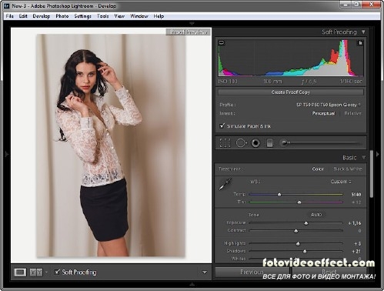Open the Settings menu
The width and height of the screenshot is (384, 291).
tap(82, 16)
